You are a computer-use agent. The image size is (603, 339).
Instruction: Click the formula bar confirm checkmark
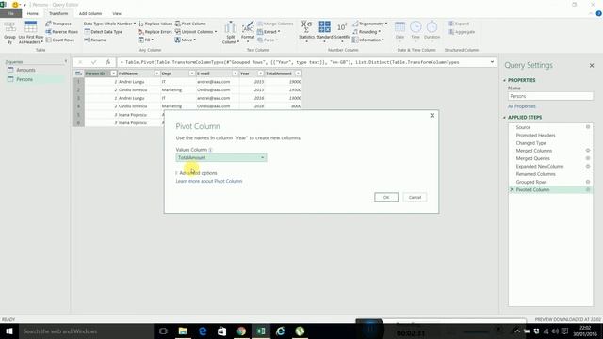point(94,62)
